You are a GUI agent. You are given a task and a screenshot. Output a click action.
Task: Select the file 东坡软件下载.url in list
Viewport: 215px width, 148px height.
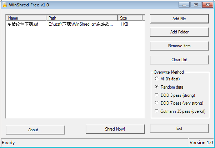pyautogui.click(x=23, y=24)
